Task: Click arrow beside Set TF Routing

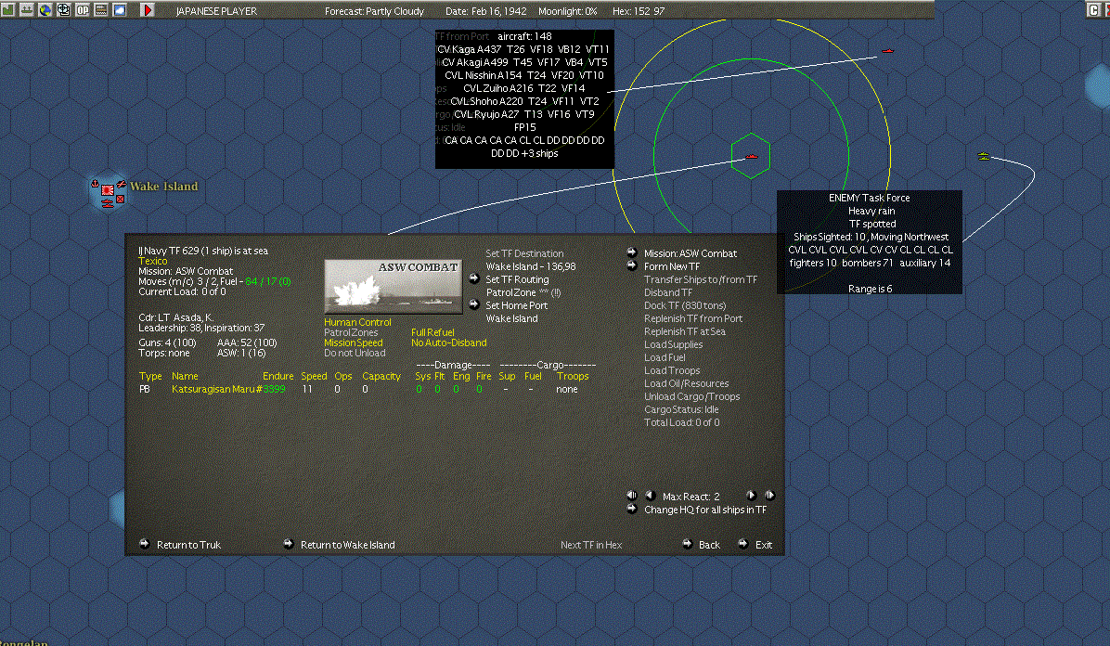Action: (473, 278)
